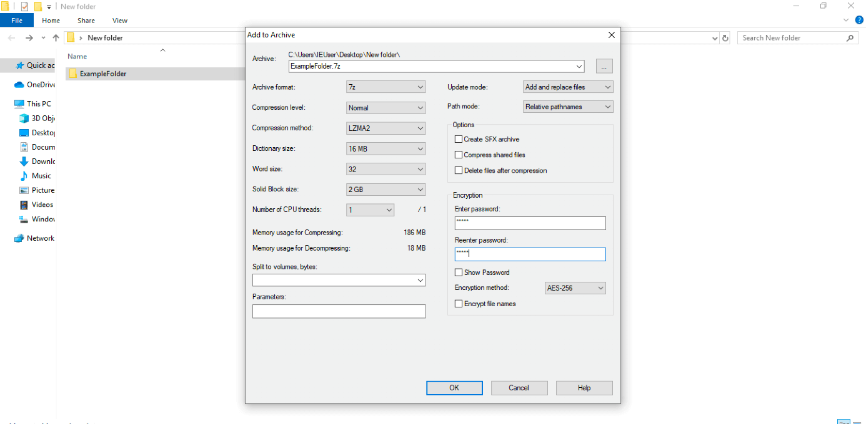Click the Network icon in sidebar
The height and width of the screenshot is (424, 866).
19,238
